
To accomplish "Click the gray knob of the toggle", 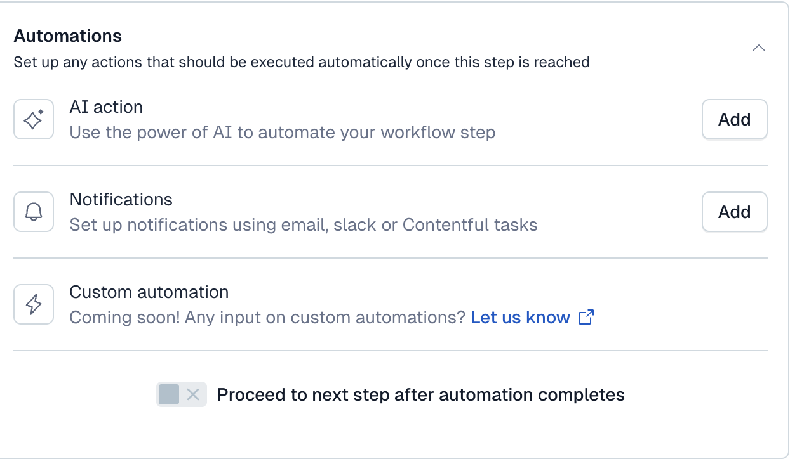I will [169, 395].
